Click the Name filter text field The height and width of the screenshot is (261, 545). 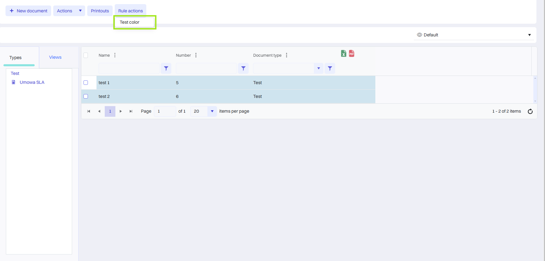129,68
